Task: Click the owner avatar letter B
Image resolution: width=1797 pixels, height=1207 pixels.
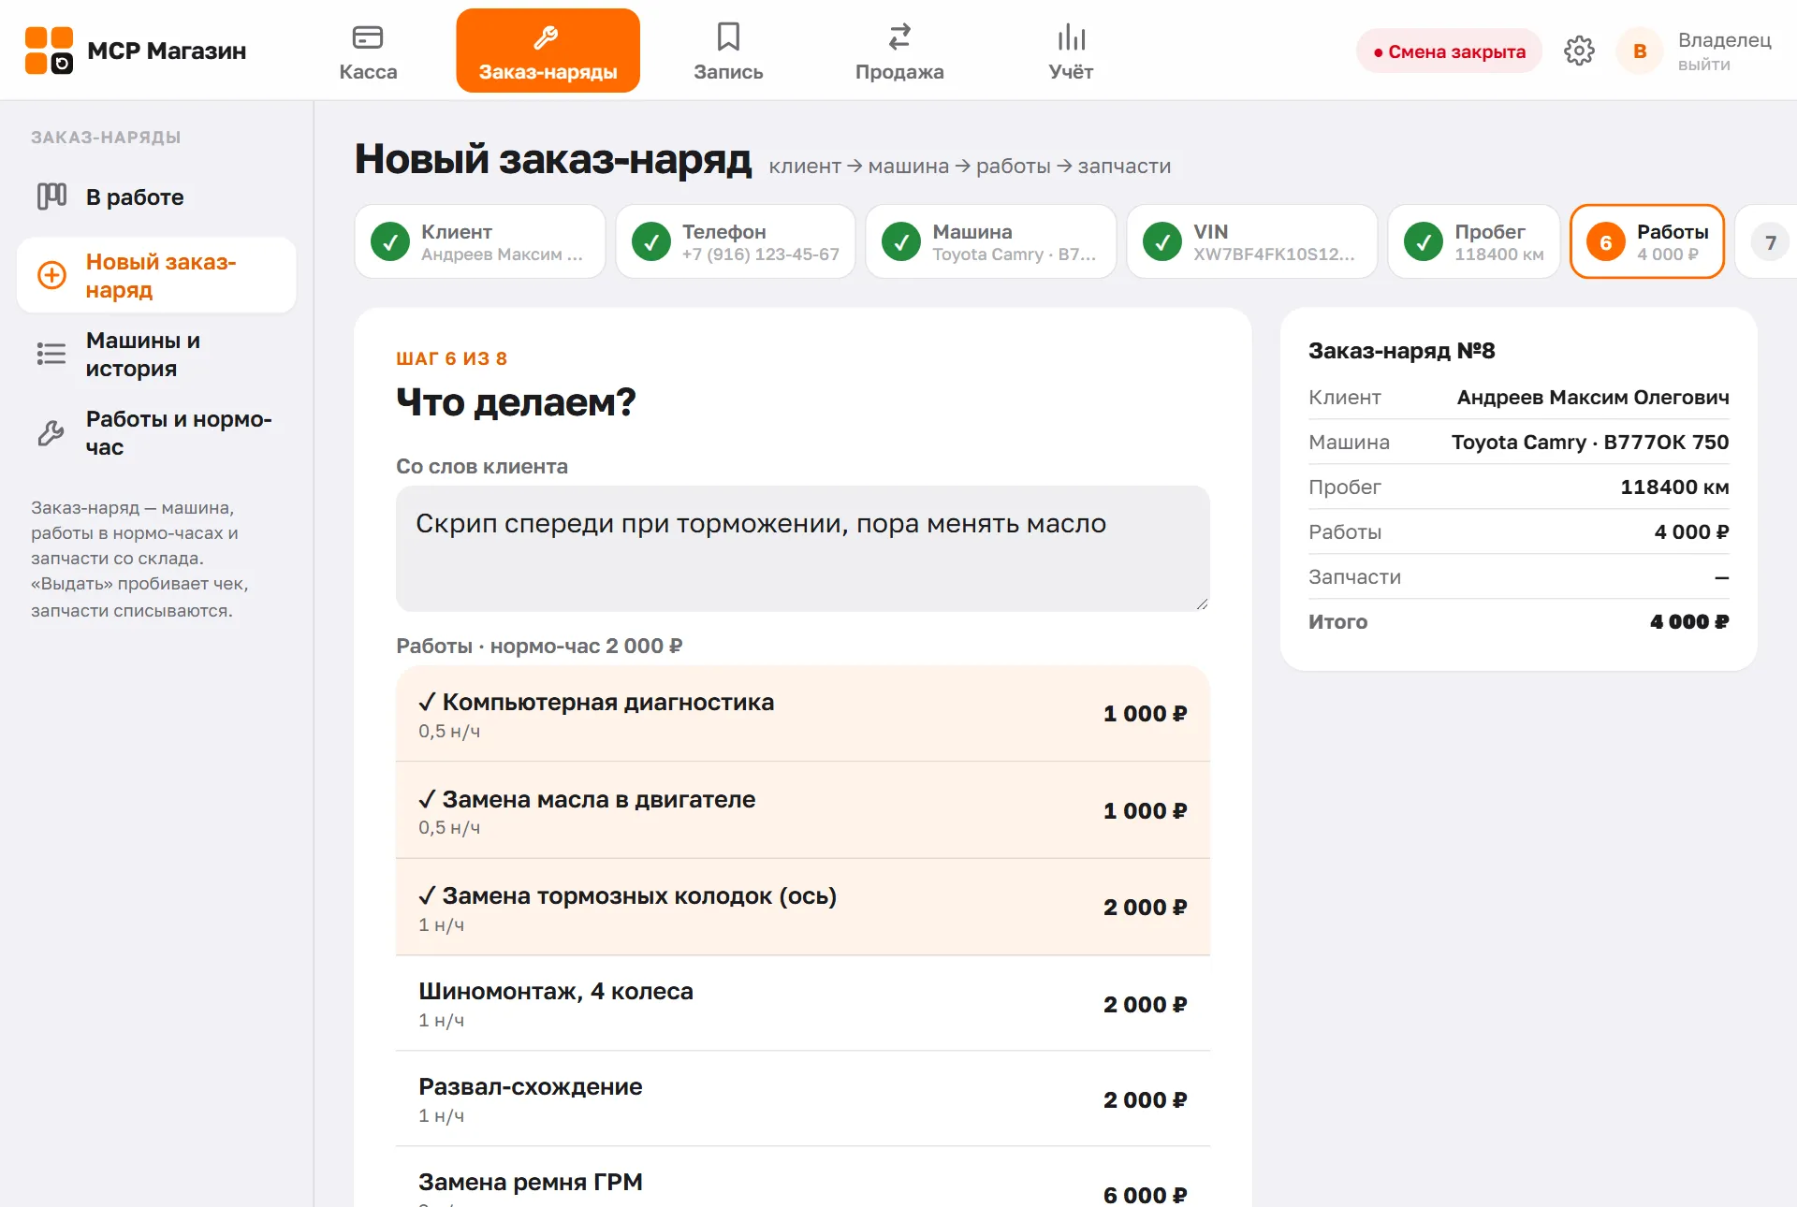Action: point(1640,51)
